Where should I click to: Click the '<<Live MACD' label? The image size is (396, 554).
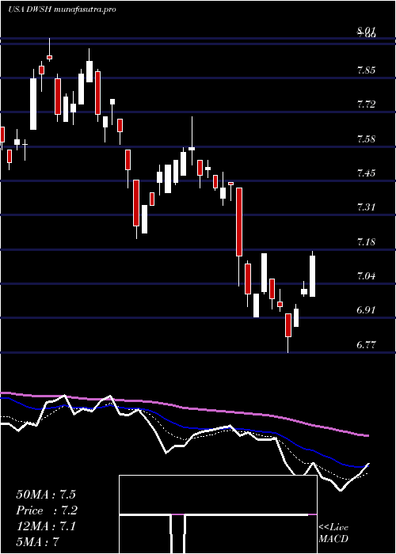tap(333, 533)
